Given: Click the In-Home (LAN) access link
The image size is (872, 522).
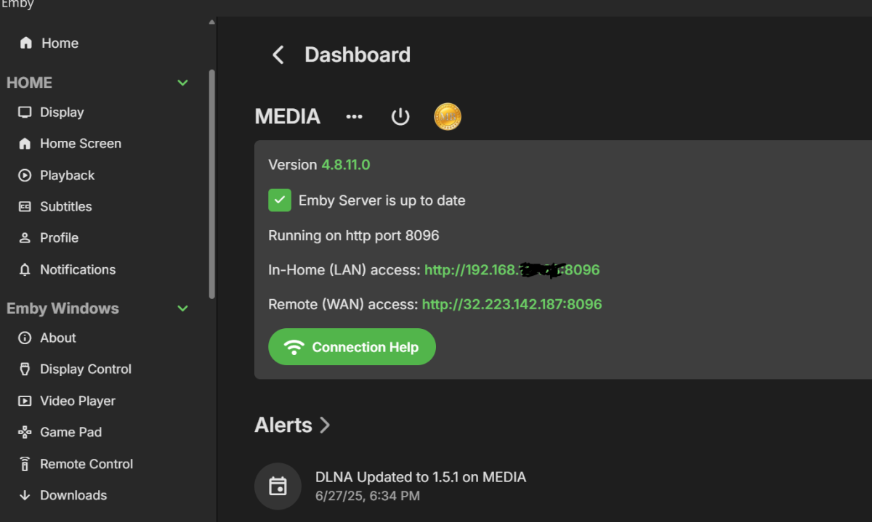Looking at the screenshot, I should tap(512, 270).
